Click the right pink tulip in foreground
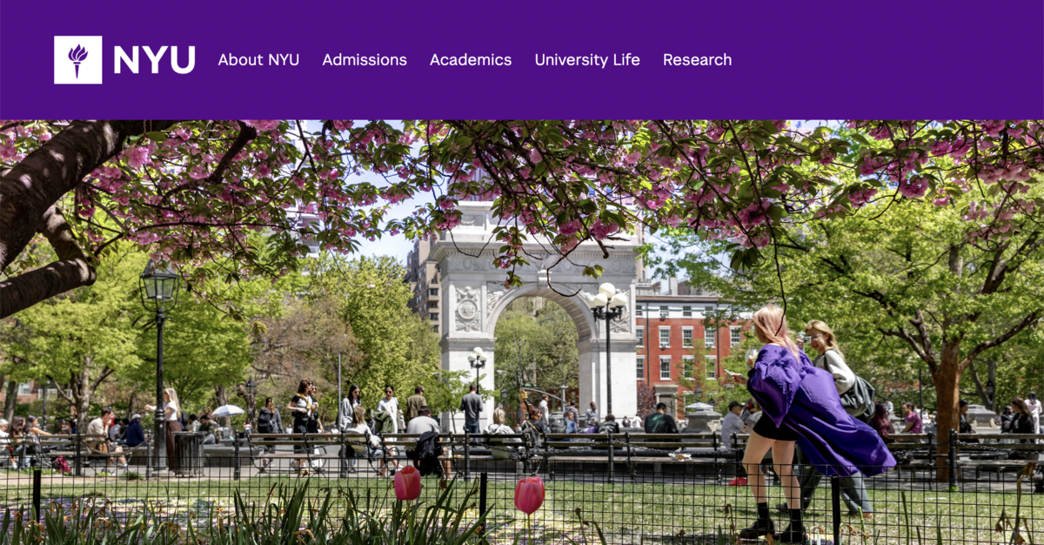The height and width of the screenshot is (545, 1044). (x=529, y=495)
